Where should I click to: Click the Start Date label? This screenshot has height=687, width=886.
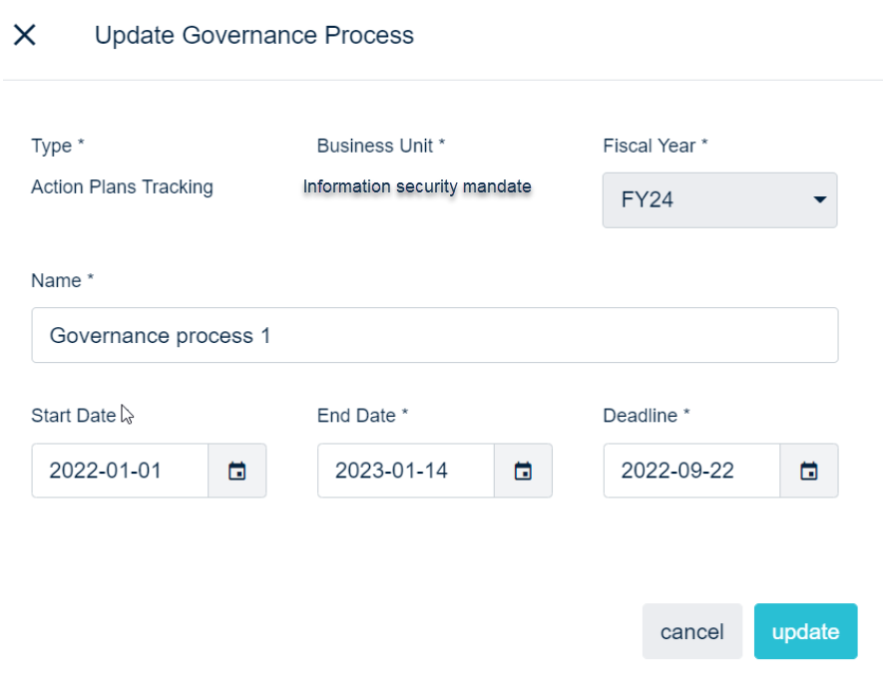coord(73,416)
